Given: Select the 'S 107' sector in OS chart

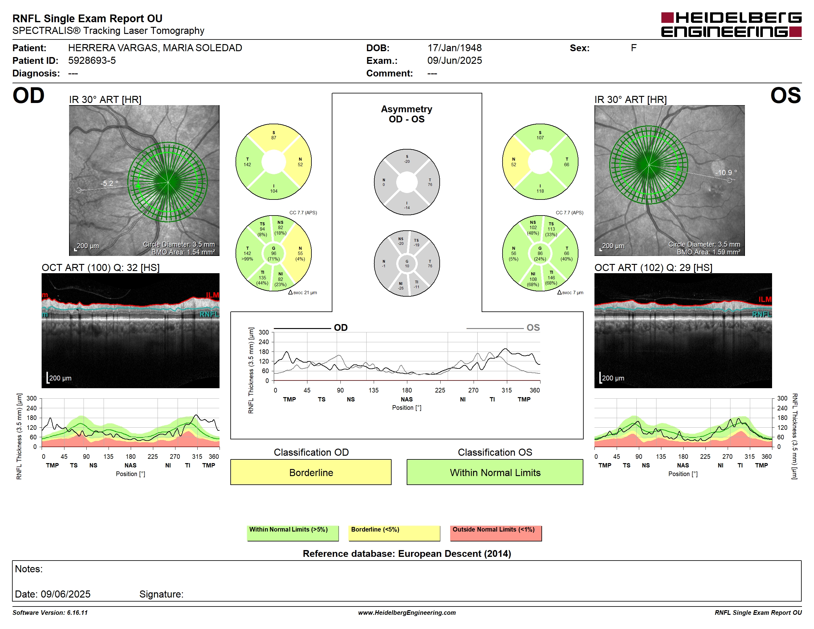Looking at the screenshot, I should click(540, 136).
